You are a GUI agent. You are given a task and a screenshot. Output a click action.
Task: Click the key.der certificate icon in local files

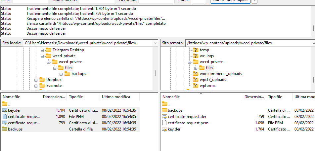[x=5, y=110]
